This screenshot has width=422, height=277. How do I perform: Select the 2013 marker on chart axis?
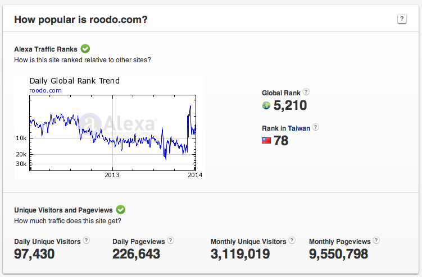pos(112,174)
